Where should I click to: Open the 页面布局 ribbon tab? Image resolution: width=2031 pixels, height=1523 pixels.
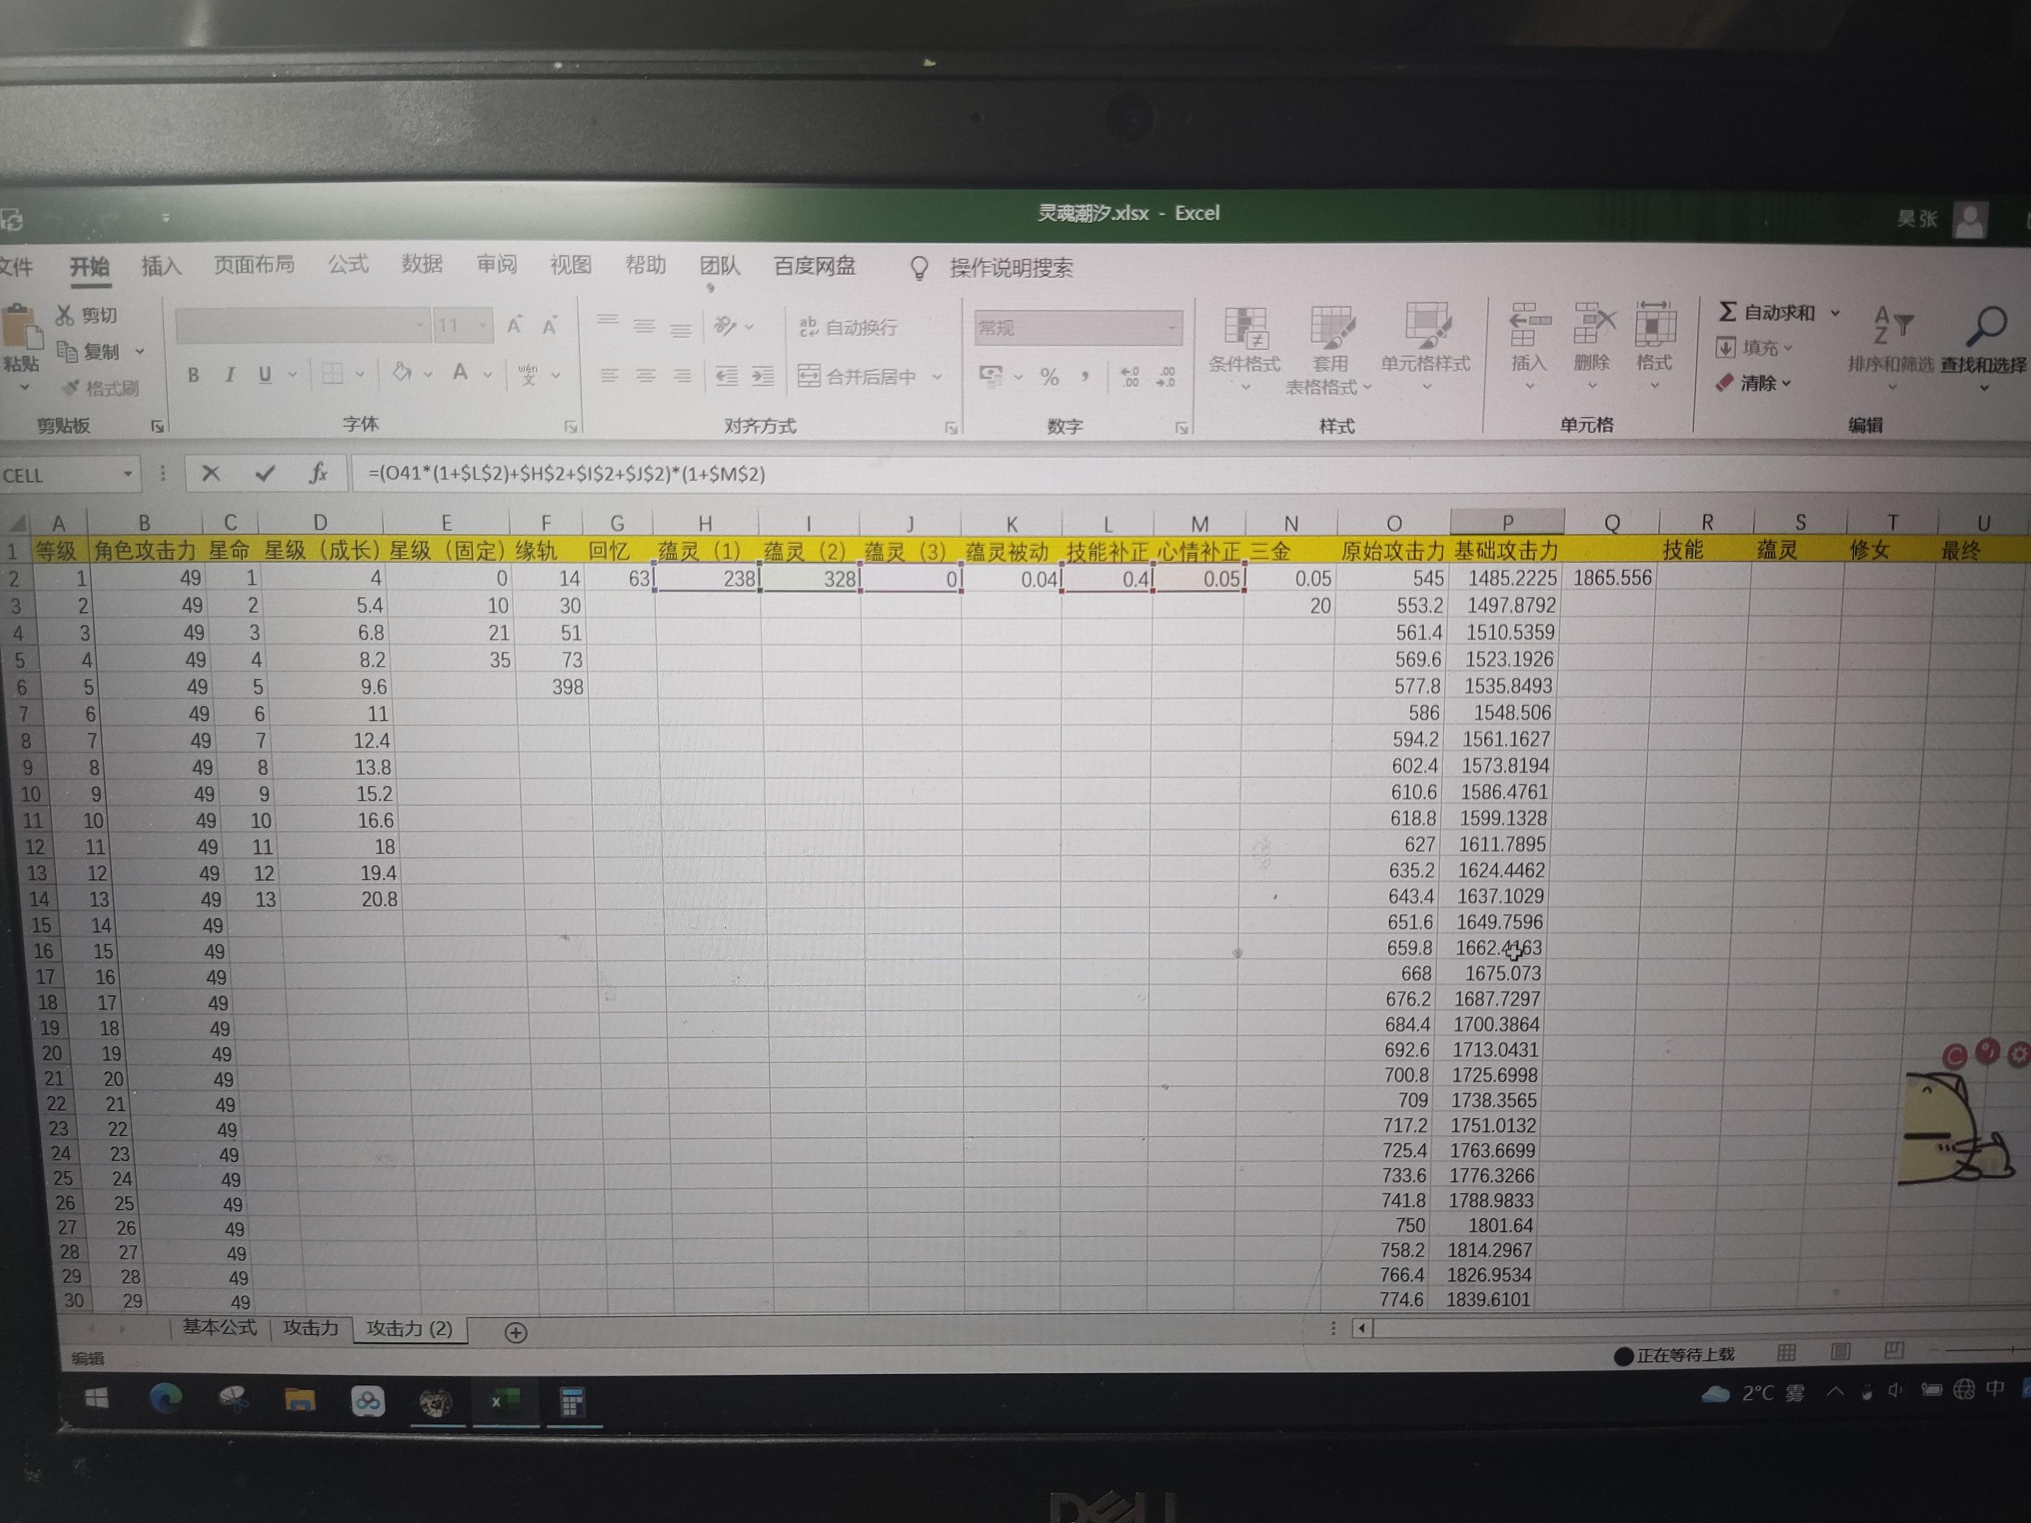click(x=254, y=264)
